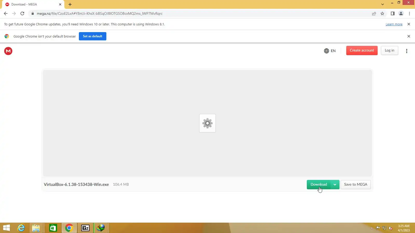Open the tab search chevron
This screenshot has height=233, width=415.
[x=383, y=4]
